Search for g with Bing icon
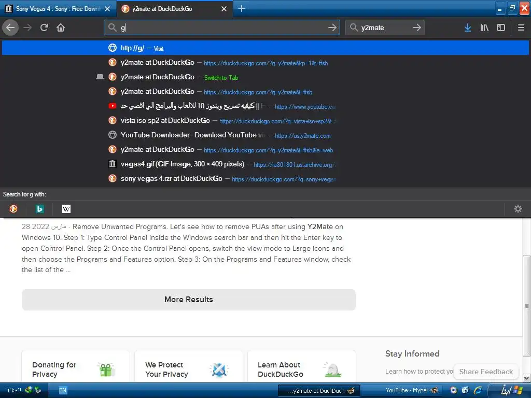 tap(39, 209)
